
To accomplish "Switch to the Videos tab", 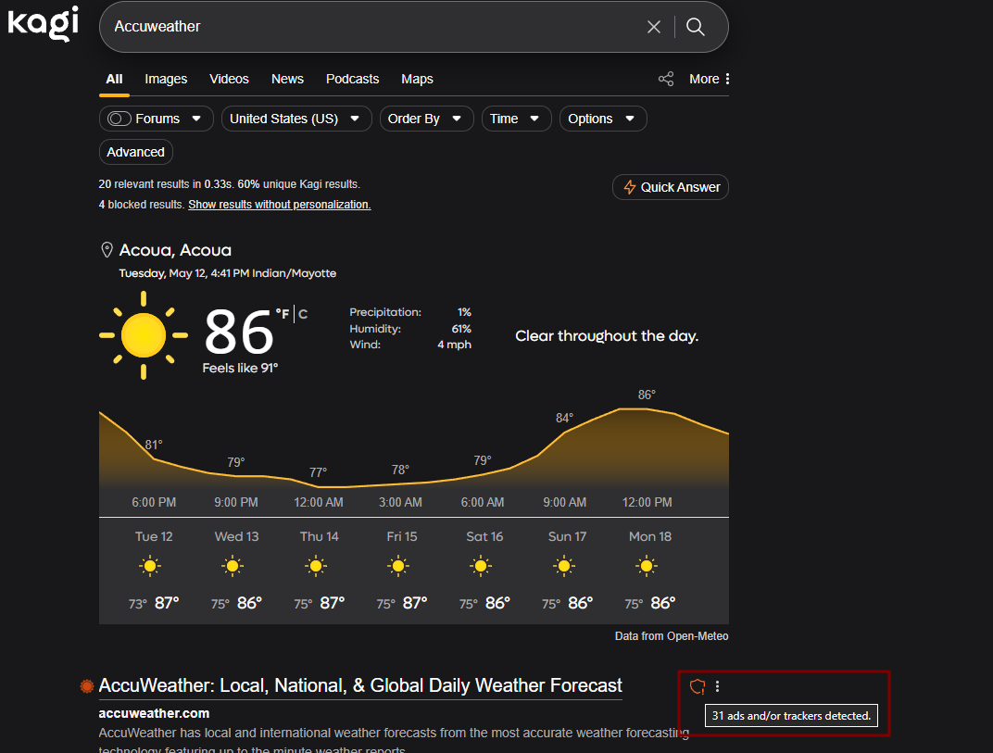I will click(229, 79).
